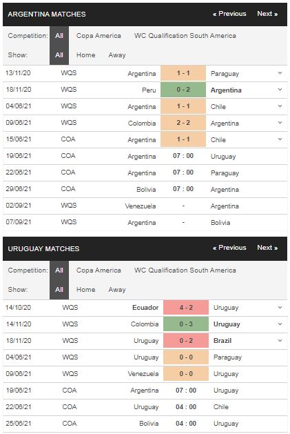Expand the Argentina vs Chile 04/06/21 chevron
Image resolution: width=290 pixels, height=434 pixels.
(x=280, y=106)
